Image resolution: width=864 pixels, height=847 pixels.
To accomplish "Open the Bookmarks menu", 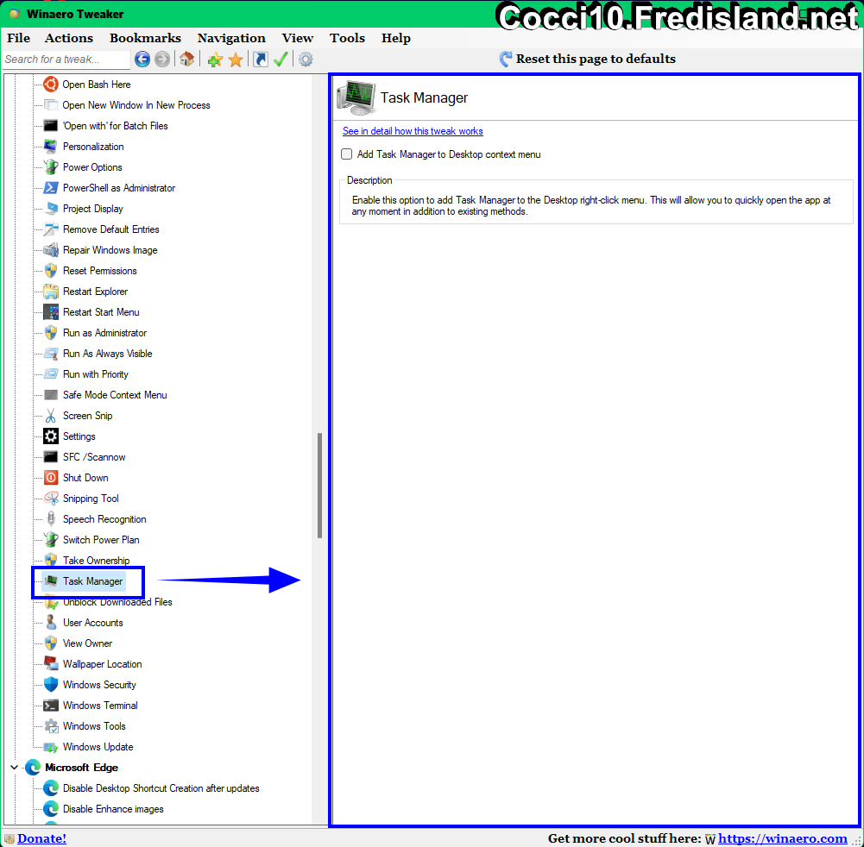I will pyautogui.click(x=145, y=38).
